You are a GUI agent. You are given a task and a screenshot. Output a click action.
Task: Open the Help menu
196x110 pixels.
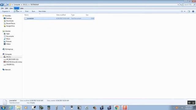[x=22, y=8]
